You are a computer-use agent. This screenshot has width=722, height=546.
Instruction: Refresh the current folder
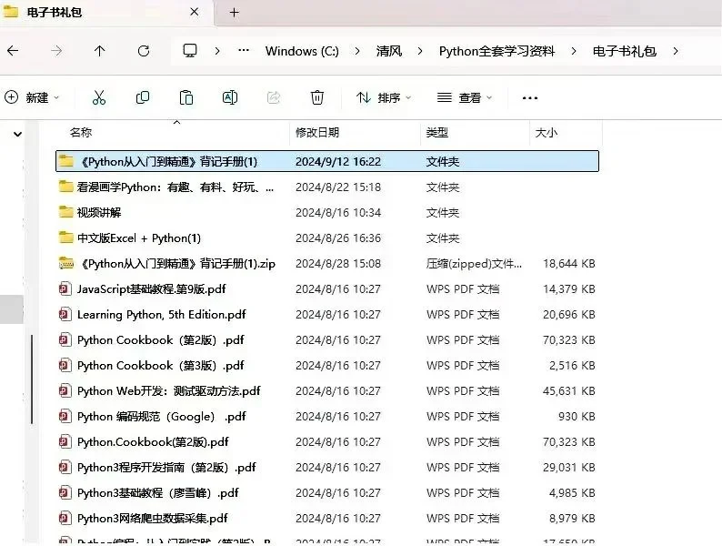(144, 51)
